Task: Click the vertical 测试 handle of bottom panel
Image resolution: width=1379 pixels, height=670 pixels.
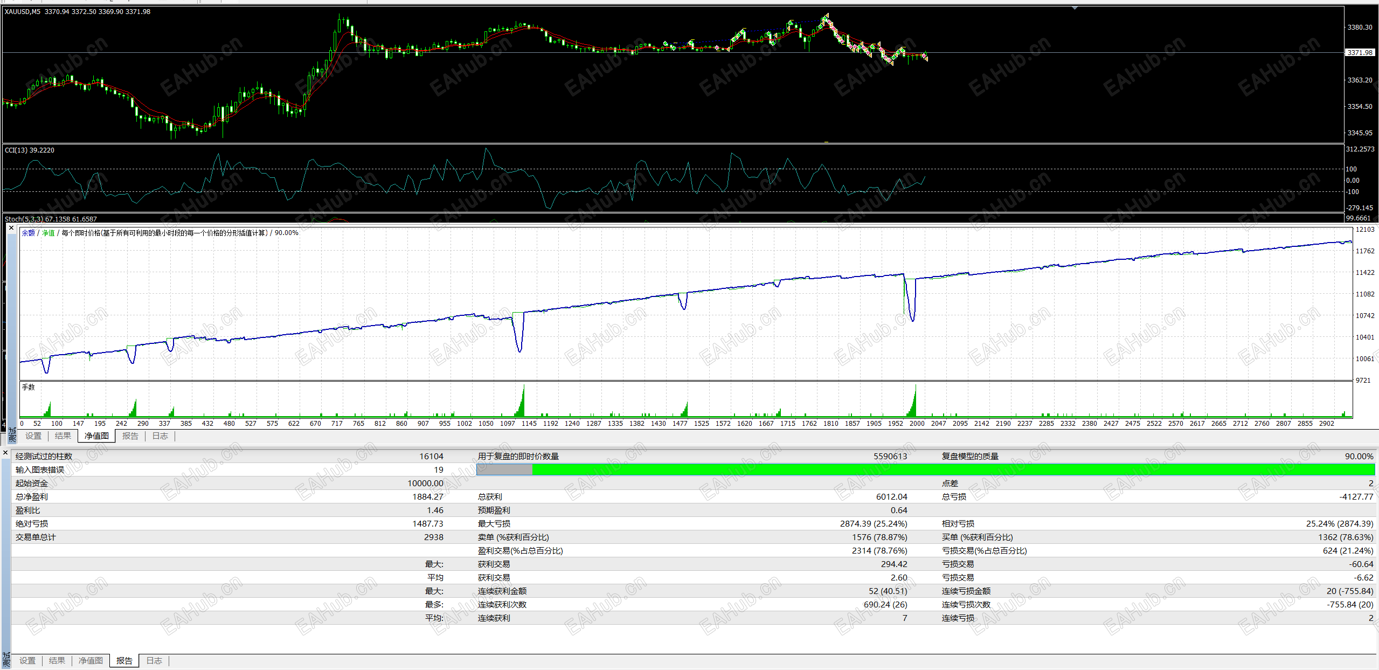Action: (x=6, y=660)
